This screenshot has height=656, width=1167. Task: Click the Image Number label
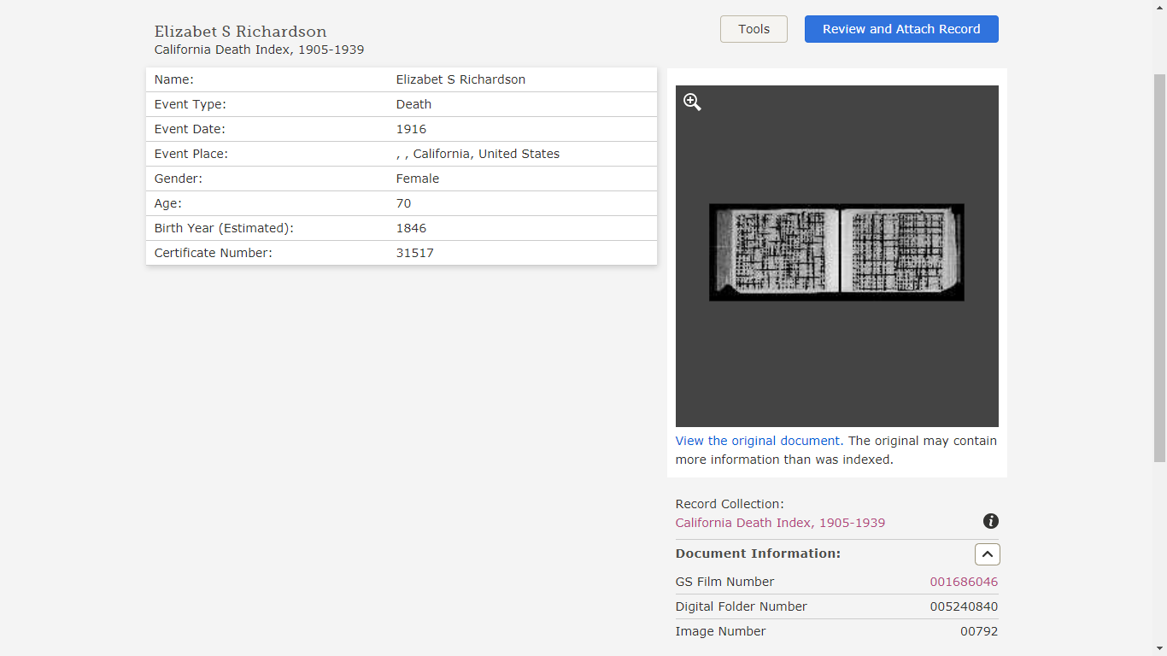pos(721,631)
